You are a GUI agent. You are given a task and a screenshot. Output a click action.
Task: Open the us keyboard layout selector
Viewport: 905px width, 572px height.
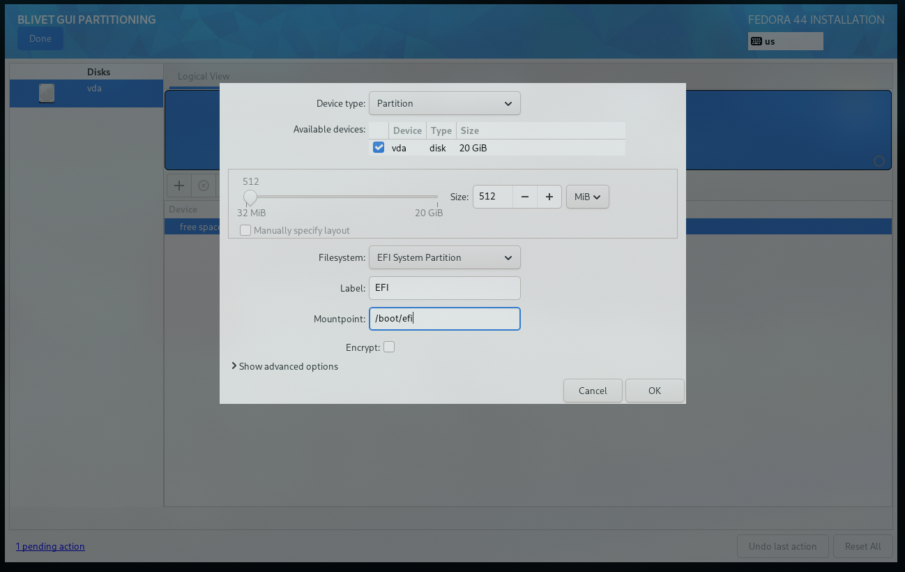[786, 41]
